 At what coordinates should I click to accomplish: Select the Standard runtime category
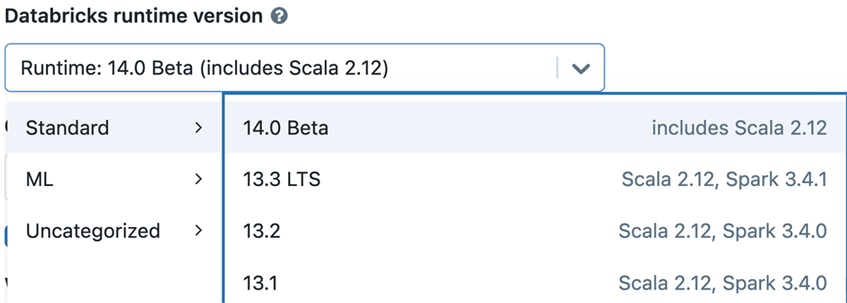coord(68,128)
